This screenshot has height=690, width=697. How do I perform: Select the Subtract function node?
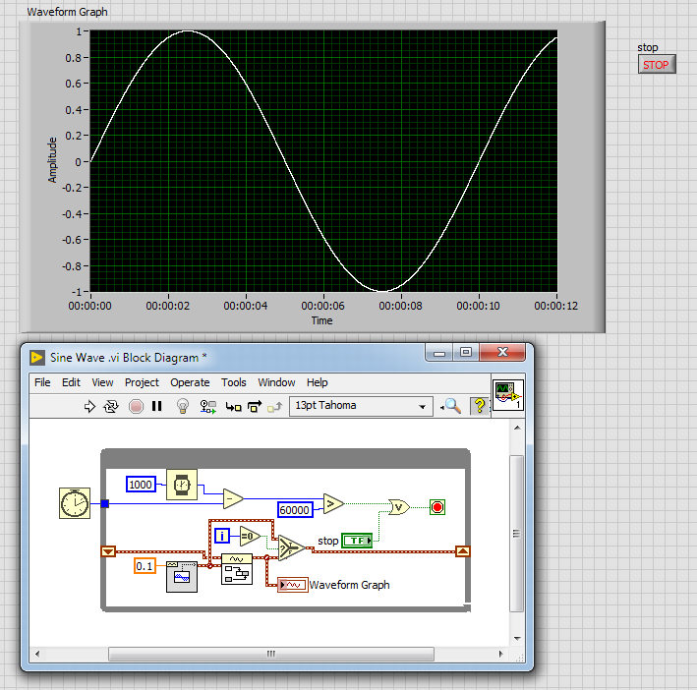click(233, 498)
